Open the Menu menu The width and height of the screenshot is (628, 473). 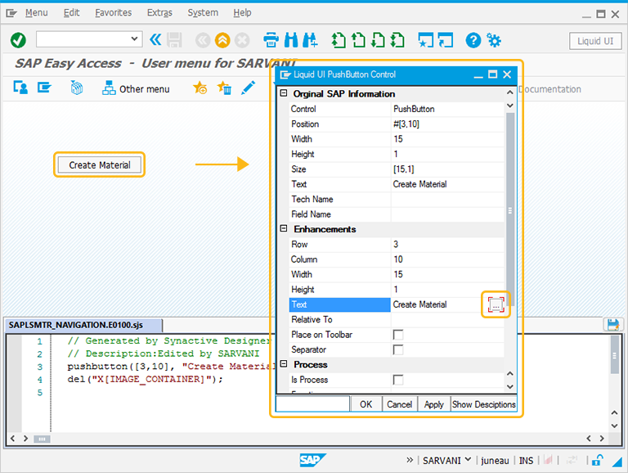[x=37, y=13]
